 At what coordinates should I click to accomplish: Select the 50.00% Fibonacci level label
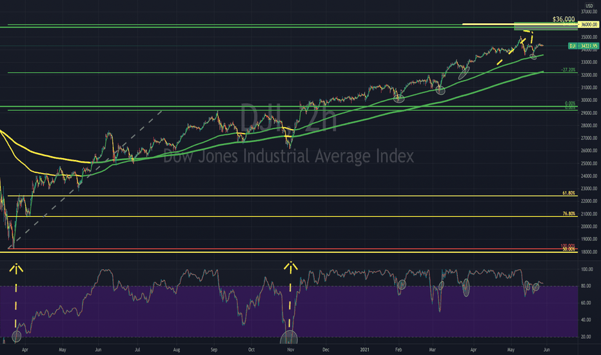(x=569, y=249)
